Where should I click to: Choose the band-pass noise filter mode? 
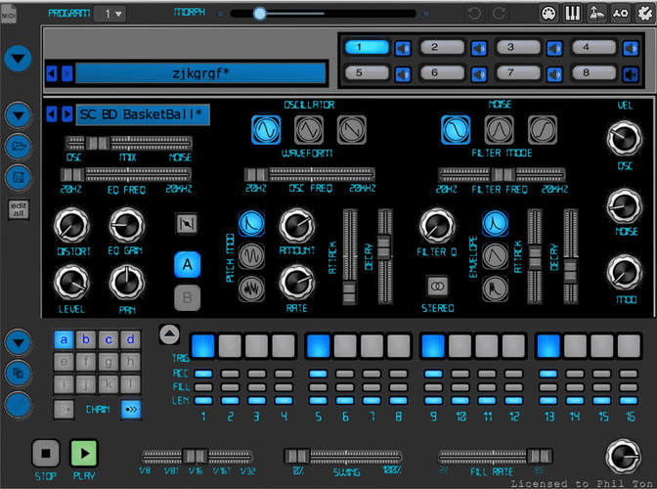(499, 130)
